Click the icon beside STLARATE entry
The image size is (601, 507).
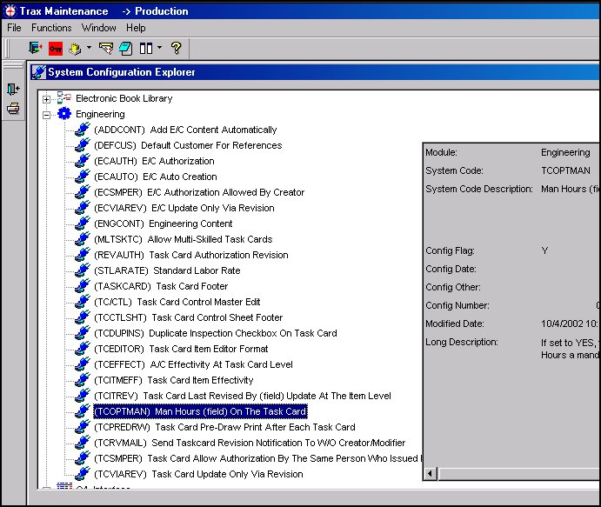pyautogui.click(x=82, y=270)
